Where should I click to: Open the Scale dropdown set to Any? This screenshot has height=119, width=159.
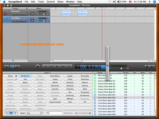pyautogui.click(x=34, y=113)
